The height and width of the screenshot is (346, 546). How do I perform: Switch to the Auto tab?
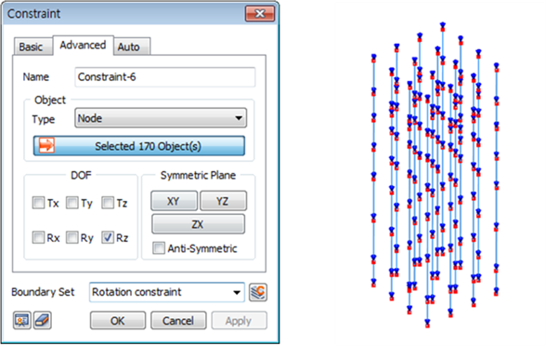click(x=129, y=47)
